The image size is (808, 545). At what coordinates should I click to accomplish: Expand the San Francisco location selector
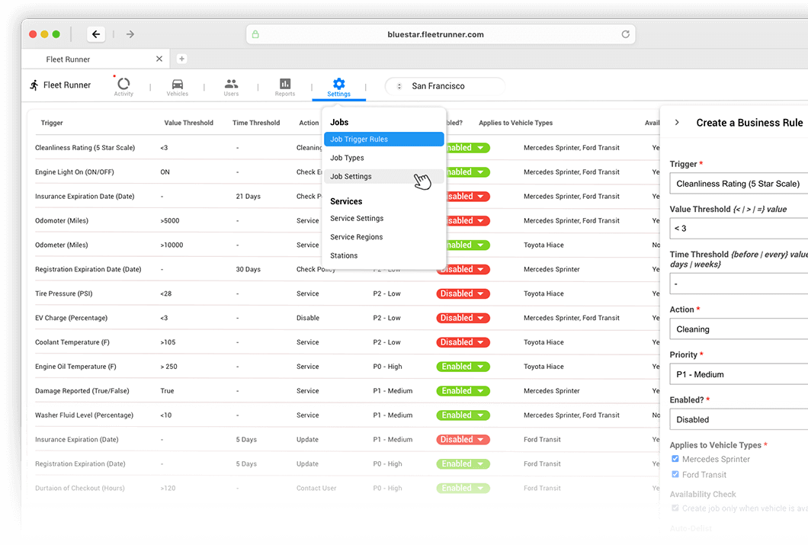coord(444,86)
